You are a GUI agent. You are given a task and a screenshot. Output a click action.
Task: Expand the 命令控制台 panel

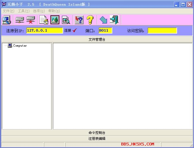[97, 132]
